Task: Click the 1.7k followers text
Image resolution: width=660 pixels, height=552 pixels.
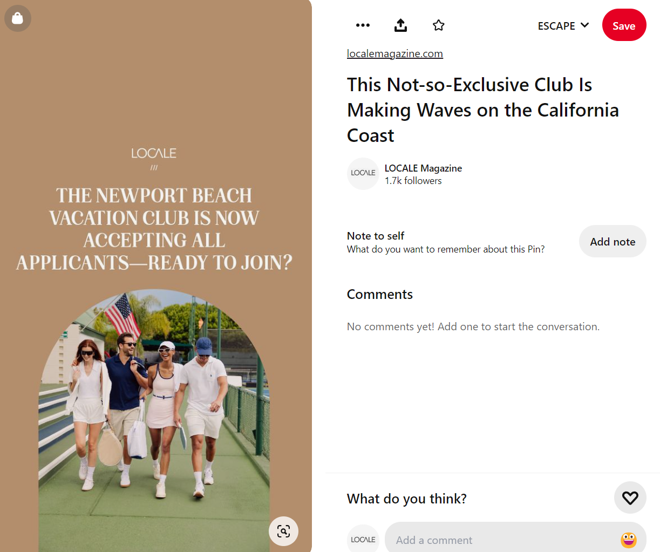Action: click(413, 181)
